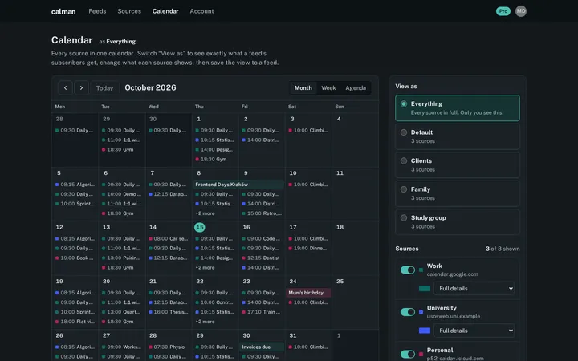Open Invoices due event on October 30

(x=262, y=347)
